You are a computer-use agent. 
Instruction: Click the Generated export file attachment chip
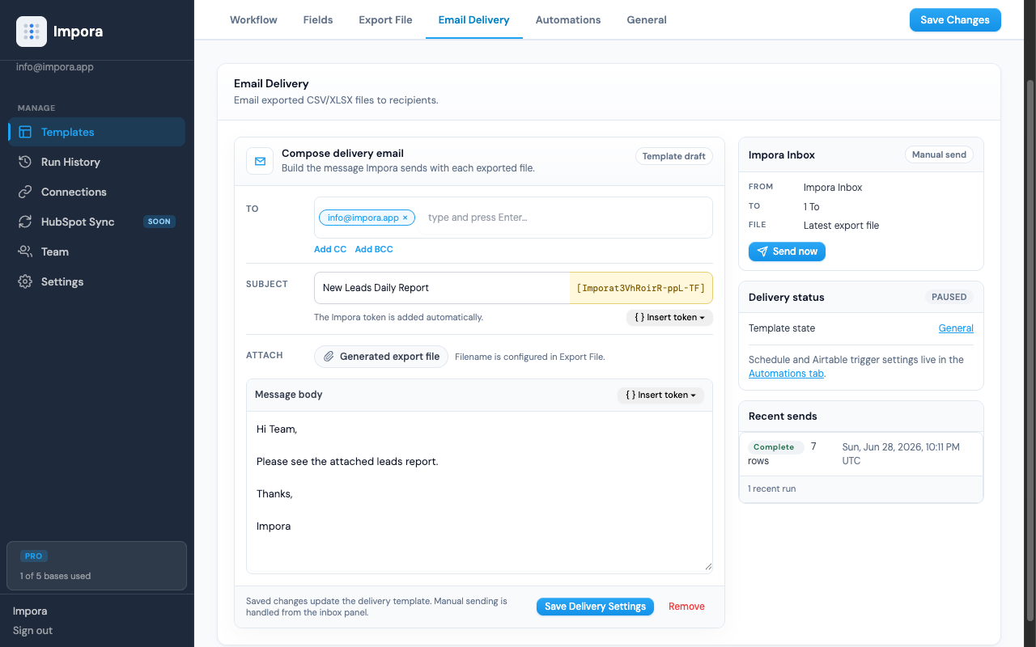point(381,357)
